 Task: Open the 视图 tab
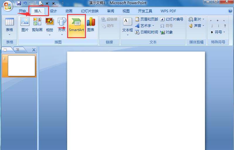coord(126,11)
